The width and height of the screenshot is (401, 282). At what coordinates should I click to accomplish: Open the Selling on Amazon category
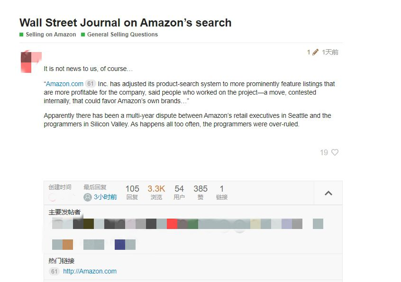pyautogui.click(x=51, y=35)
